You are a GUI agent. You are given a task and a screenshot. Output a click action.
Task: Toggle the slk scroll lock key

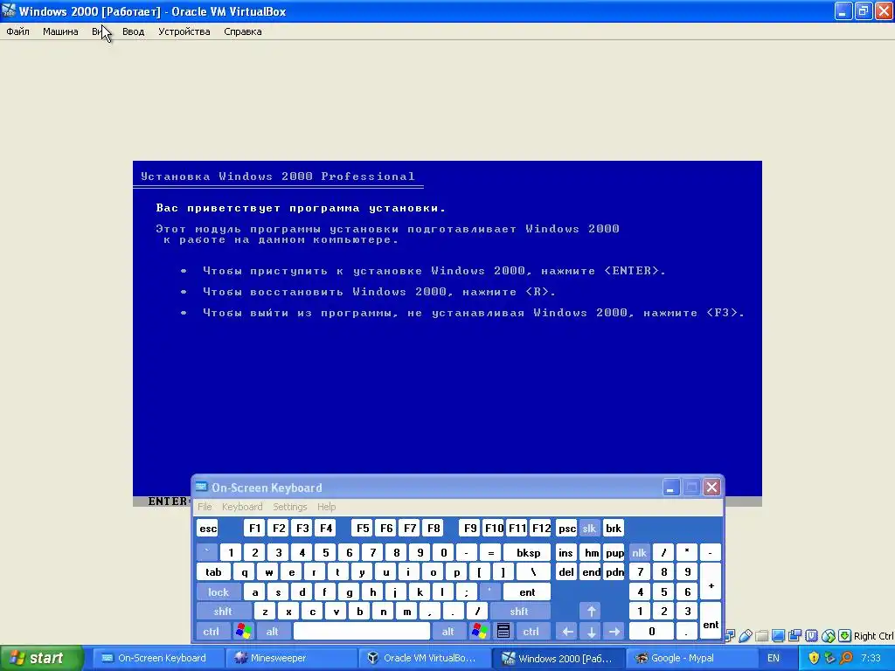[x=589, y=528]
